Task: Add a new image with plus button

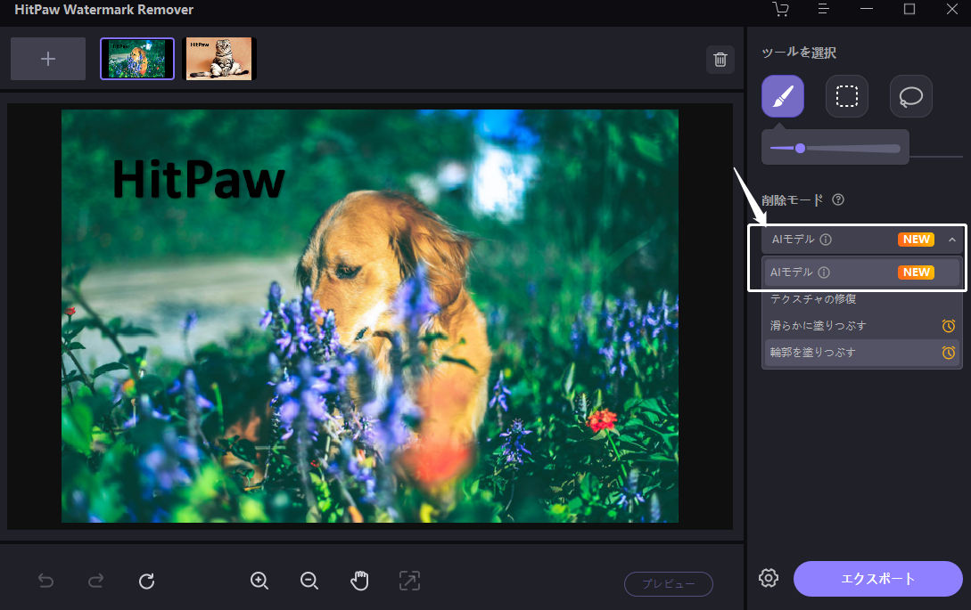Action: [x=48, y=59]
